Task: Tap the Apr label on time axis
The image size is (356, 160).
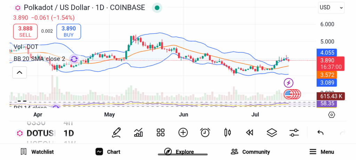Action: 38,115
